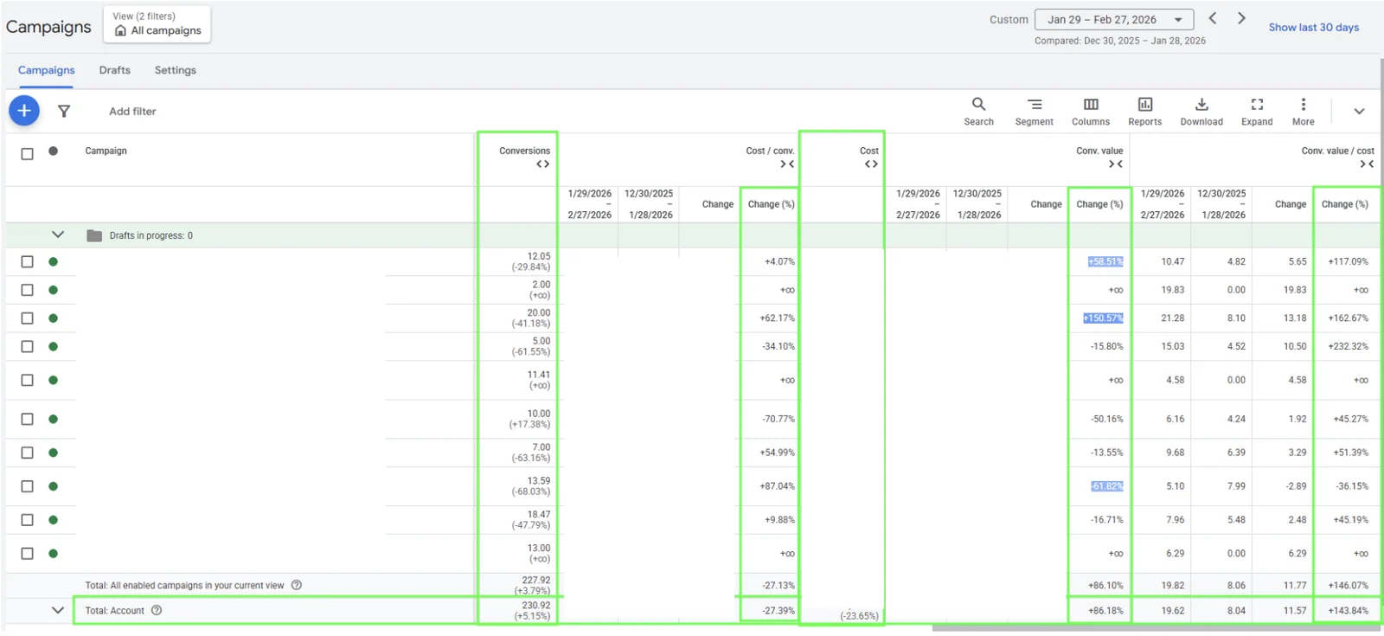Collapse the Cost / conv. column comparison
1384x636 pixels.
(x=787, y=164)
